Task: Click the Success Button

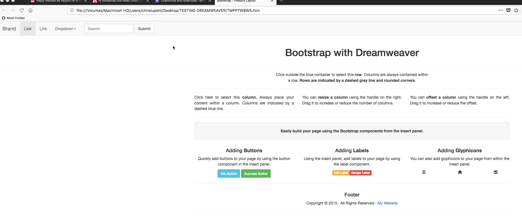Action: (x=256, y=174)
